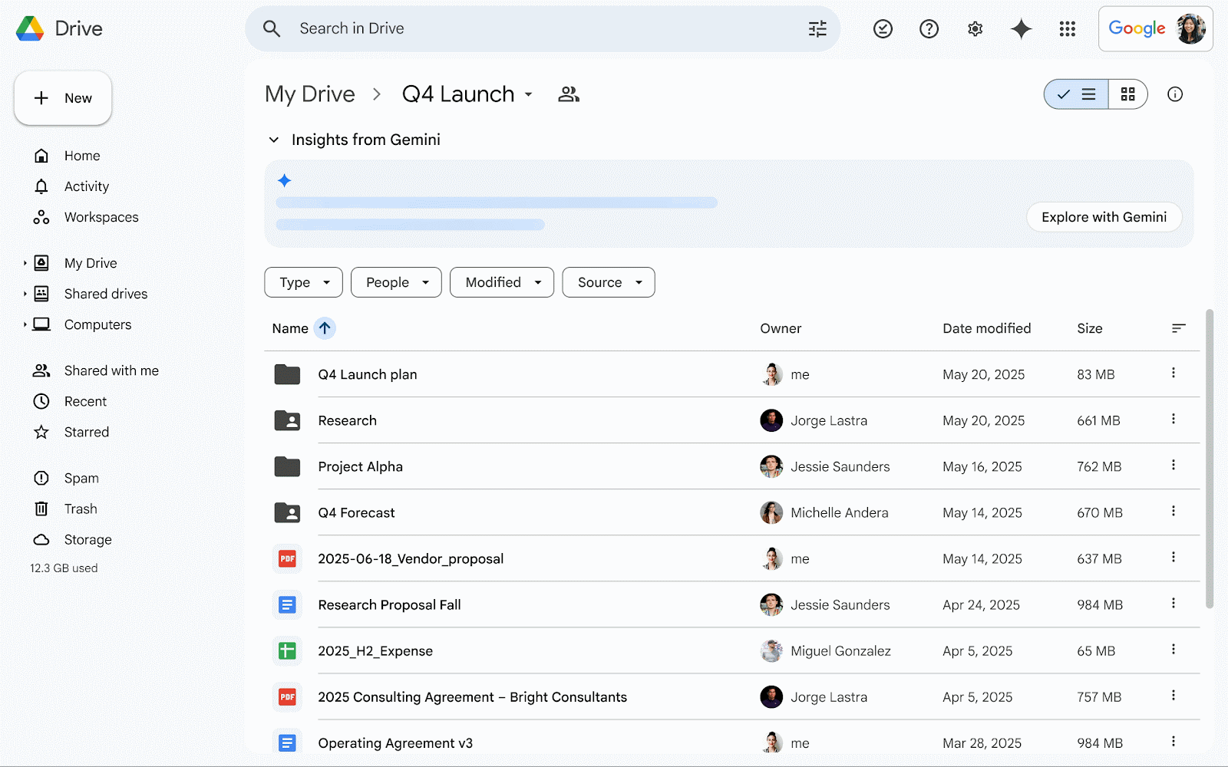Open the sort options icon above the file list
The width and height of the screenshot is (1228, 767).
[1179, 328]
